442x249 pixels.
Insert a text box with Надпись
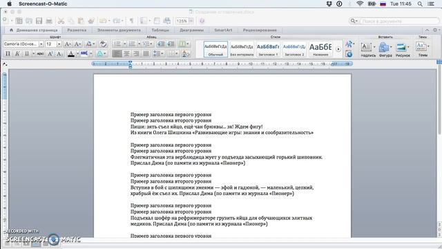pos(368,49)
